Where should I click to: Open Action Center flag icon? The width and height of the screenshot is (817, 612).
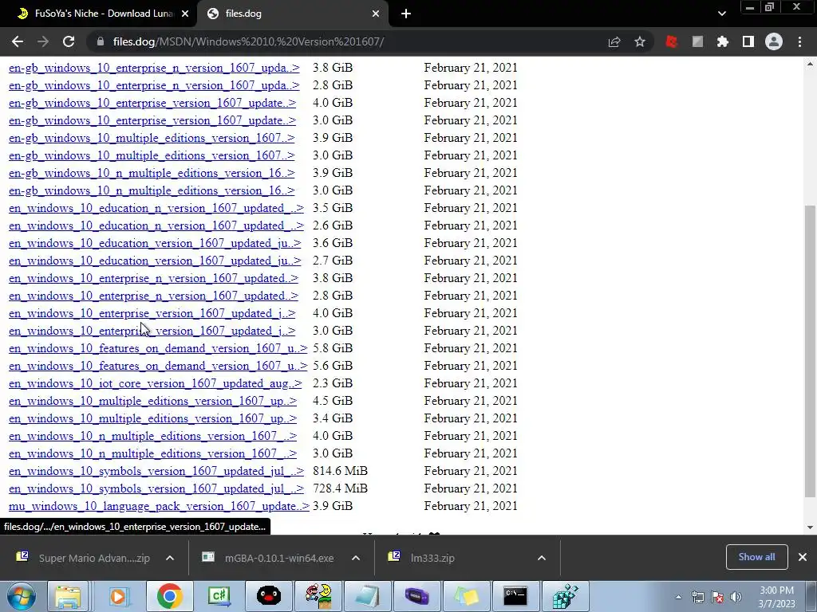tap(717, 597)
